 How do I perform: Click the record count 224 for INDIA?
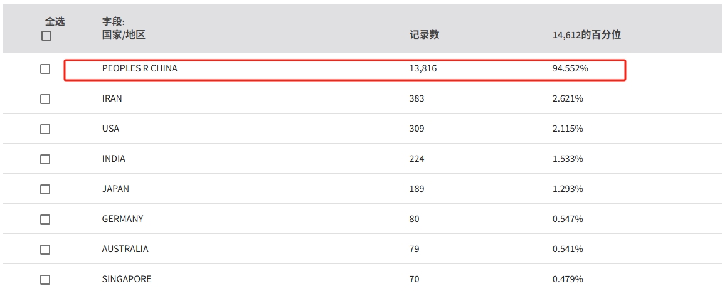pos(417,159)
